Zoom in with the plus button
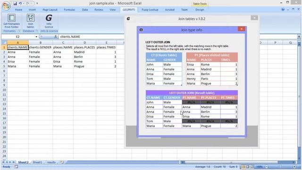 294,167
